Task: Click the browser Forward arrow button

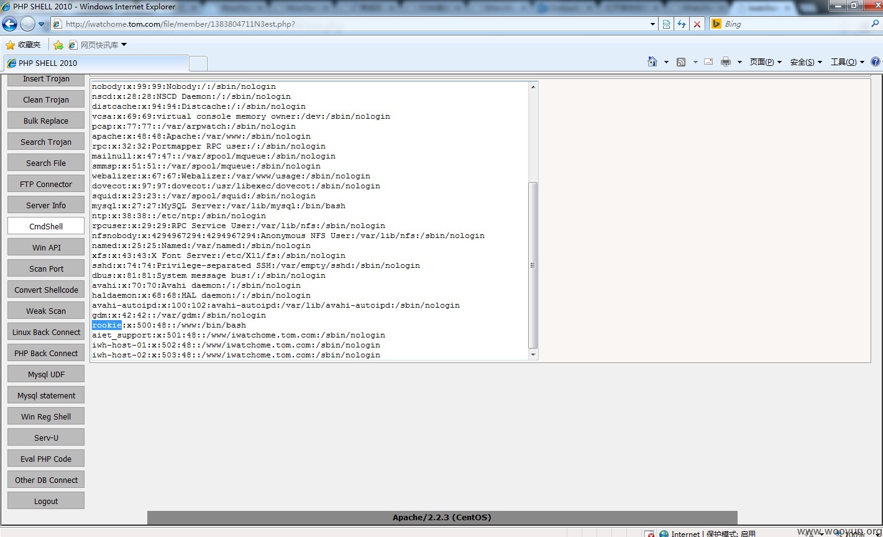Action: click(x=27, y=24)
